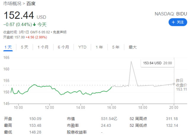Select the 1 天 time range tab
This screenshot has width=190, height=138.
[x=8, y=47]
